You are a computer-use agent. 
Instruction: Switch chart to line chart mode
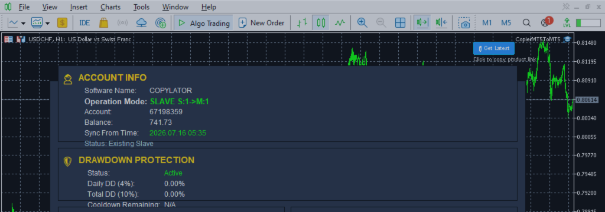[x=340, y=23]
